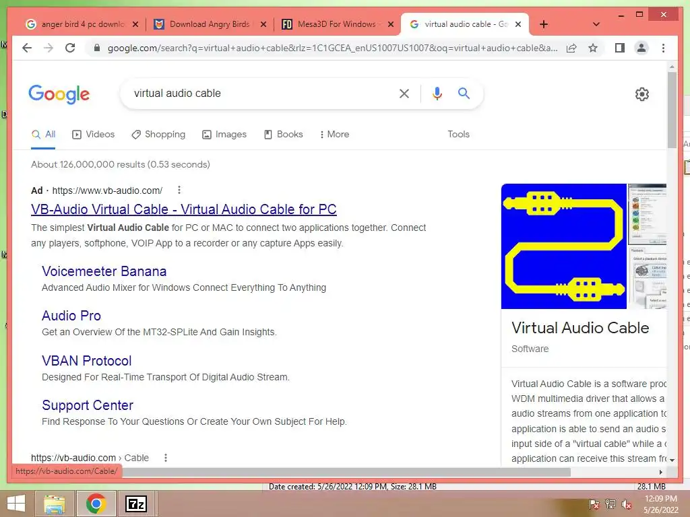Open the Voicemeeter Banana link
Screen dimensions: 690x517
(x=104, y=271)
